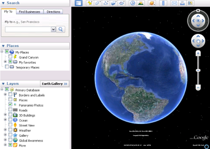
Task: Zoom in with the plus button
Action: pos(198,53)
